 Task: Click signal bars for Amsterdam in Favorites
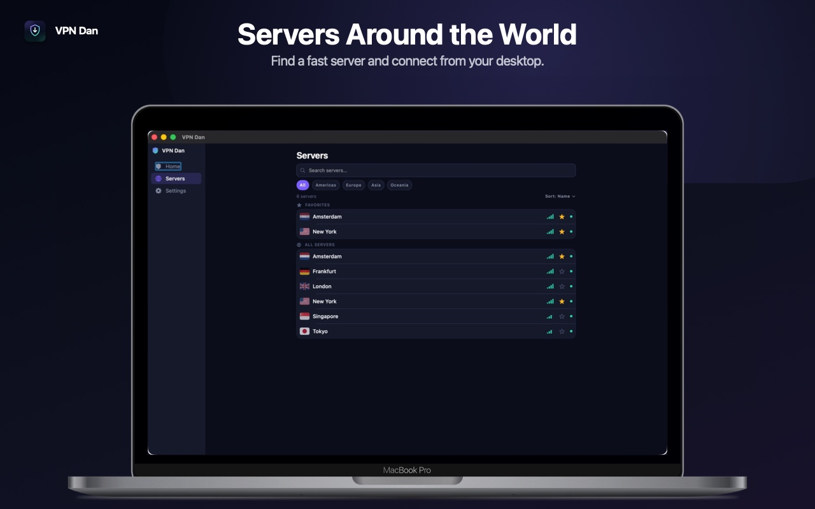click(x=550, y=217)
